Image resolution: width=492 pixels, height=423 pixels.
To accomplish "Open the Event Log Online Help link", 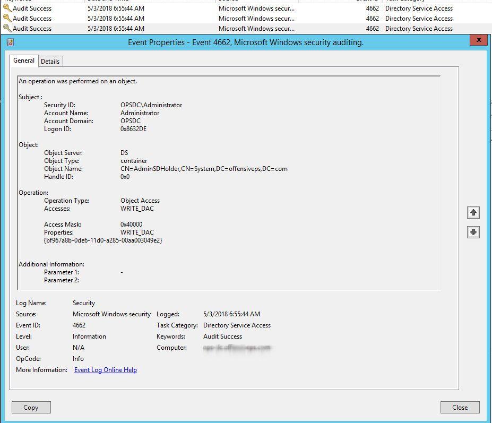I will (105, 369).
